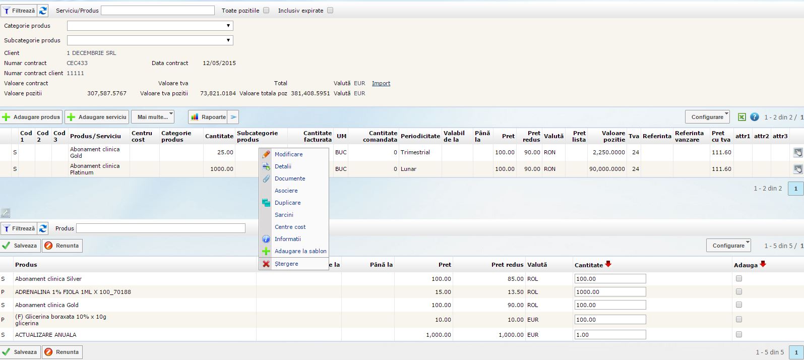Click the arrow icon next to Rapoarte
Viewport: 804px width, 360px height.
(233, 117)
